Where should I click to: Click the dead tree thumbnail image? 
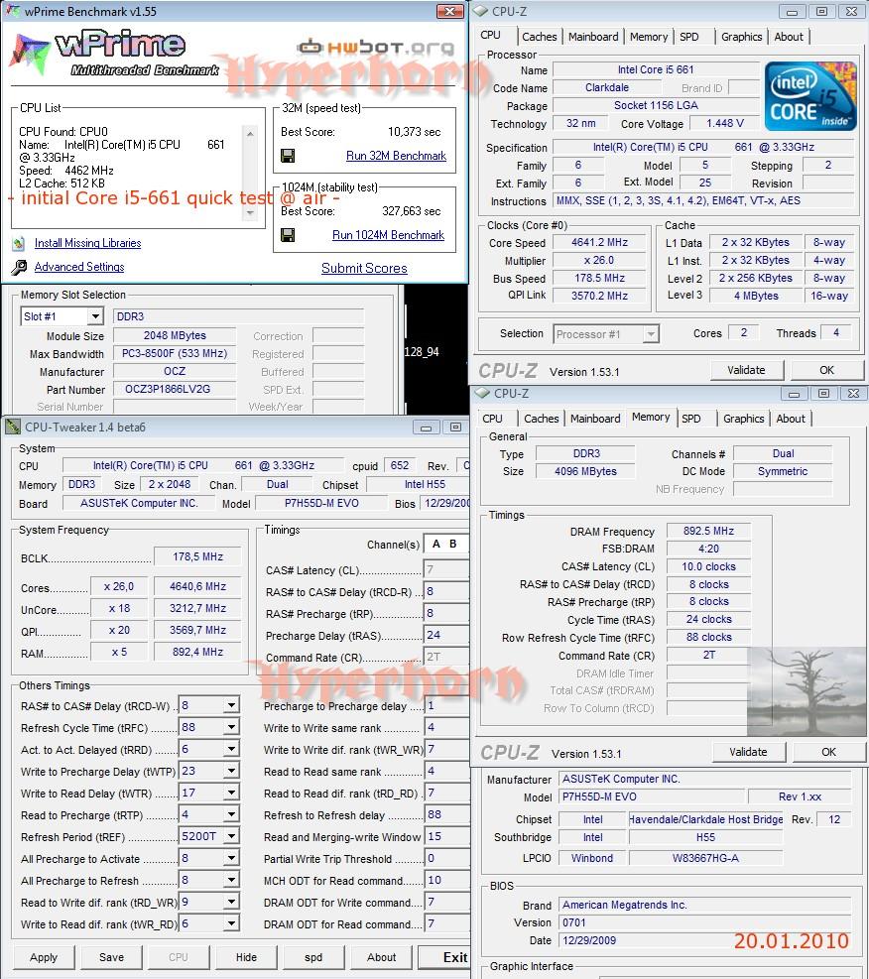point(806,691)
